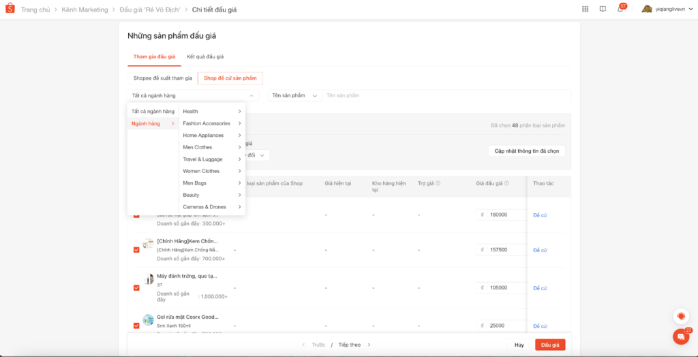
Task: Click the Kho hàng hiện tại column header
Action: coord(389,187)
